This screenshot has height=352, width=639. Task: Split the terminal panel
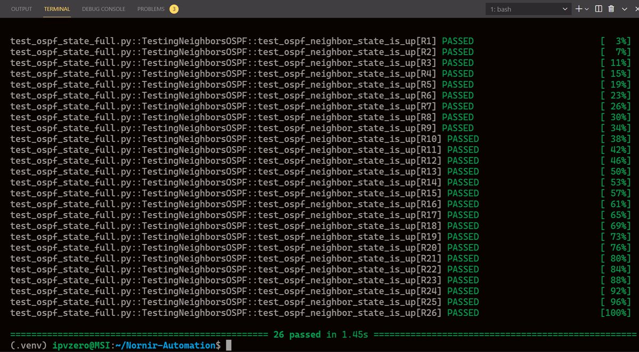[x=599, y=9]
